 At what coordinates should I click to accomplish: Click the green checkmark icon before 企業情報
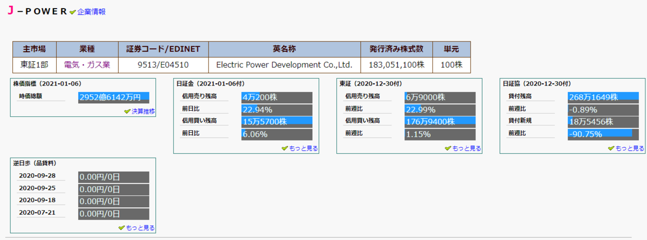pyautogui.click(x=73, y=12)
